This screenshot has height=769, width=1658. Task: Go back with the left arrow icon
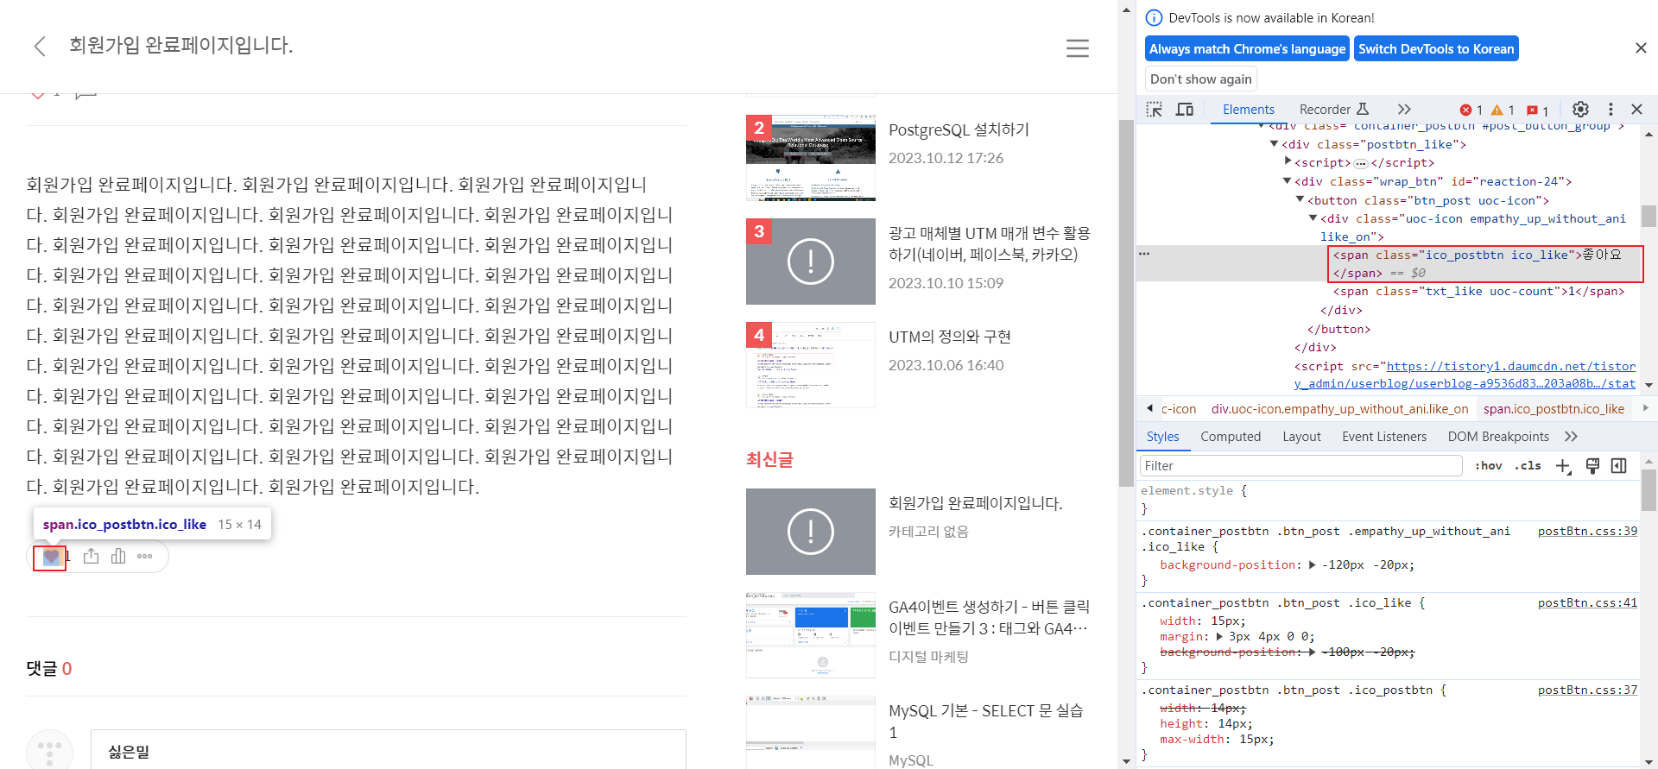40,47
